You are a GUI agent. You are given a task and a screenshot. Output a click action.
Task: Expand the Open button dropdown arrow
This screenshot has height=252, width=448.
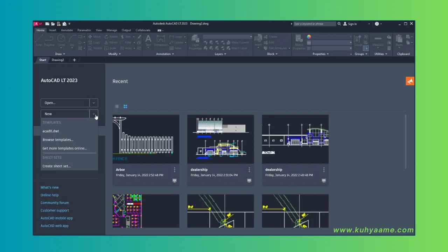tap(93, 103)
